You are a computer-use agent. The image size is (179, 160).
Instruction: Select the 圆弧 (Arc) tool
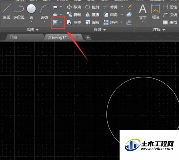click(44, 11)
